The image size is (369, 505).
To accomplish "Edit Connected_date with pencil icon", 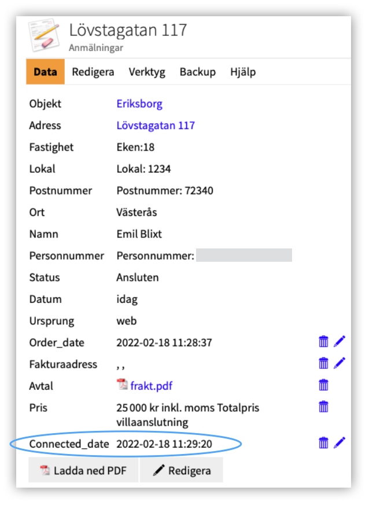I will coord(340,443).
